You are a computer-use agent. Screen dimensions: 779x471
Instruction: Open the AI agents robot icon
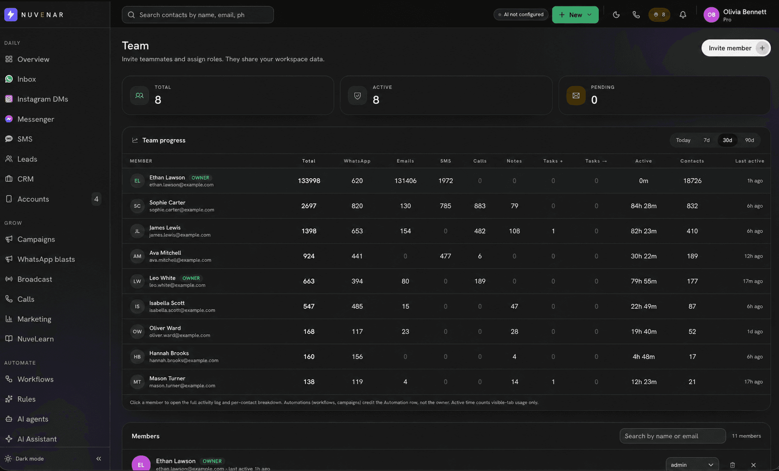pyautogui.click(x=9, y=419)
